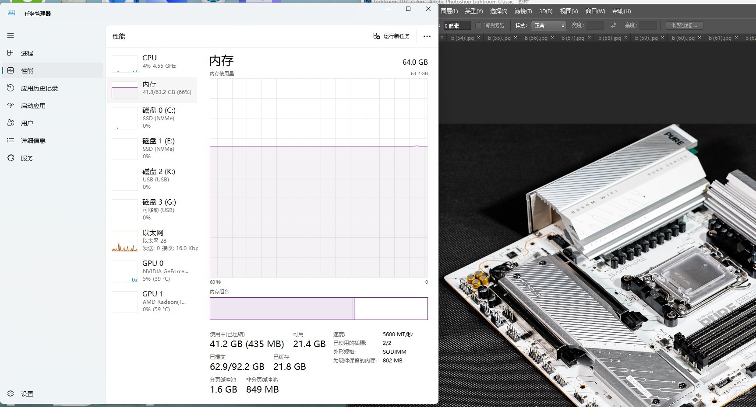
Task: Switch to the b (61).jpg tab
Action: 720,38
